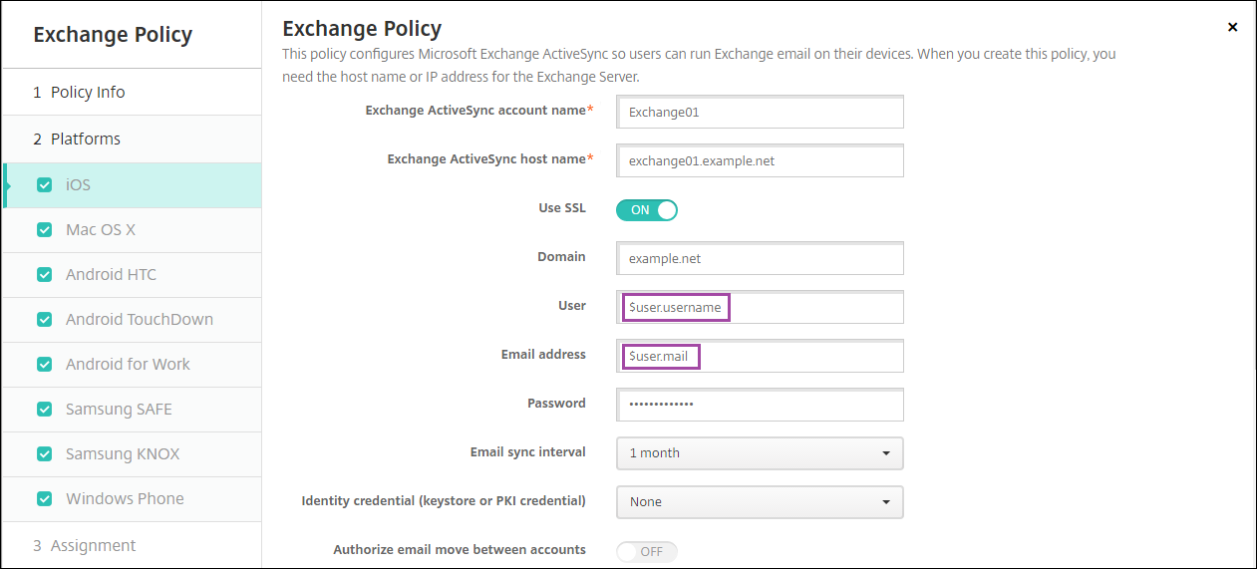
Task: Uncheck the Android for Work checkbox
Action: pos(44,365)
